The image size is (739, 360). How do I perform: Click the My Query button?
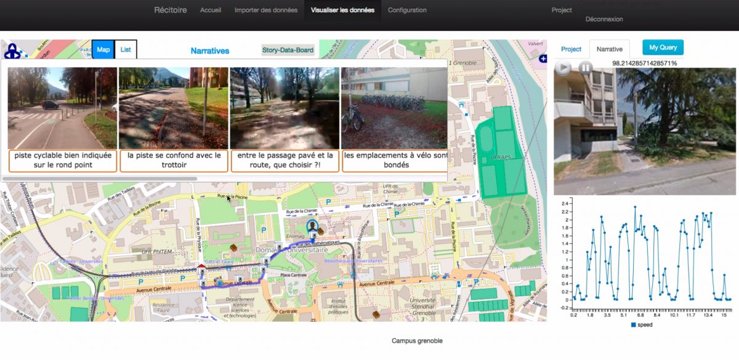(663, 47)
